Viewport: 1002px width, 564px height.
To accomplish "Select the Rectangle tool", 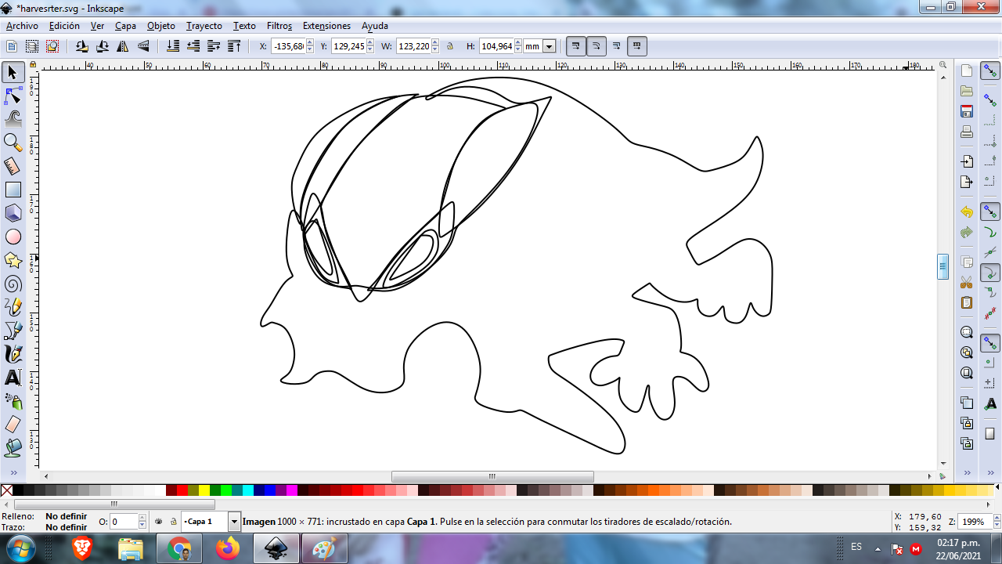I will click(x=13, y=190).
